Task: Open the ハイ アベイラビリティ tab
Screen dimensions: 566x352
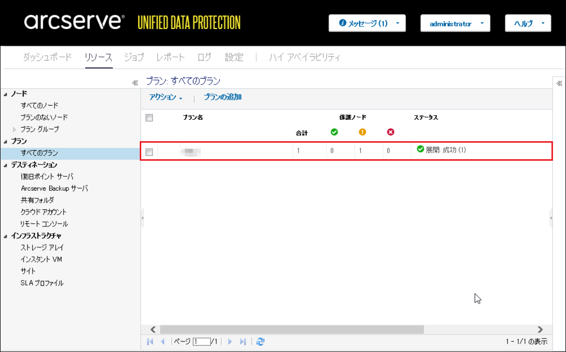Action: (305, 57)
